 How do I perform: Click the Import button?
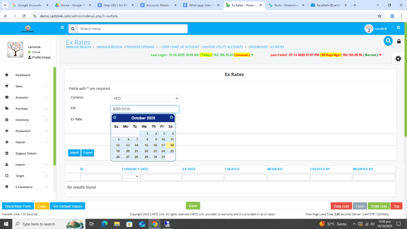[74, 153]
